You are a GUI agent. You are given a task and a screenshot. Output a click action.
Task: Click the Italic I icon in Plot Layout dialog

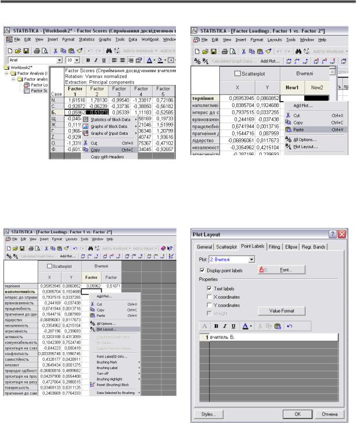pos(225,326)
